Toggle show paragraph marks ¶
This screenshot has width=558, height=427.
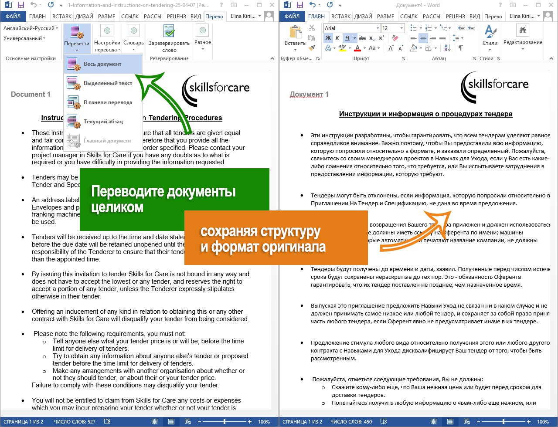click(461, 48)
